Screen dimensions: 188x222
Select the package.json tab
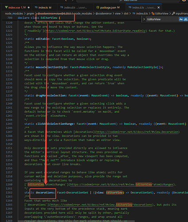[x=108, y=8]
